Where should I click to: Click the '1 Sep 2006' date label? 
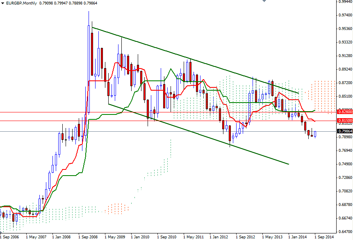tap(9, 237)
